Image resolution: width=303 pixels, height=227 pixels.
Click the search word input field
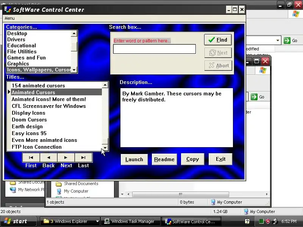pyautogui.click(x=155, y=49)
